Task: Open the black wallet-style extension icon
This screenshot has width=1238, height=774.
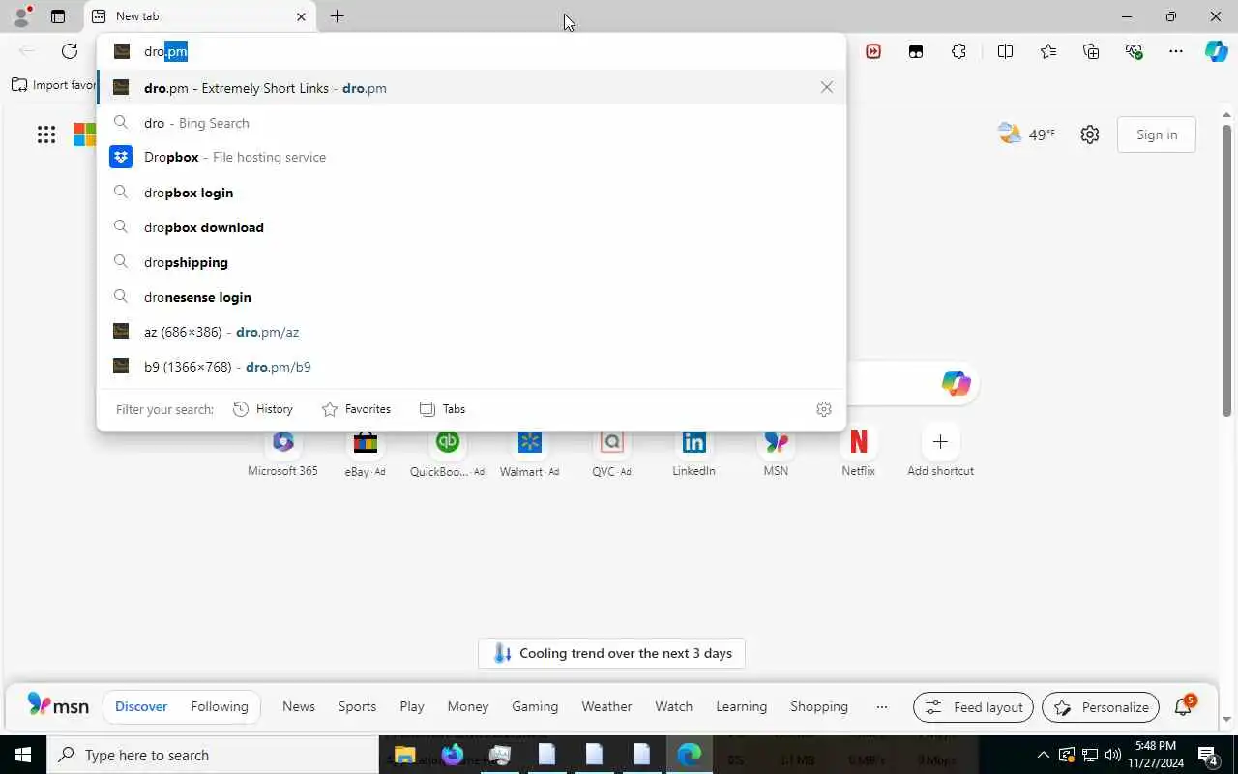Action: point(916,51)
